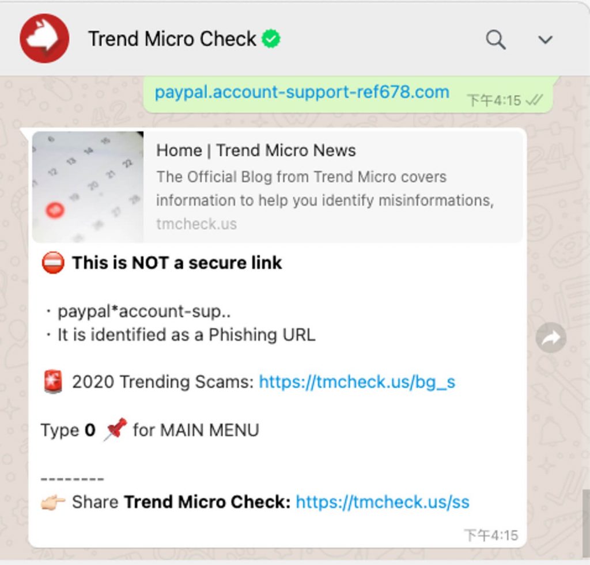Click the chat scrollbar thumb at right edge

click(586, 518)
